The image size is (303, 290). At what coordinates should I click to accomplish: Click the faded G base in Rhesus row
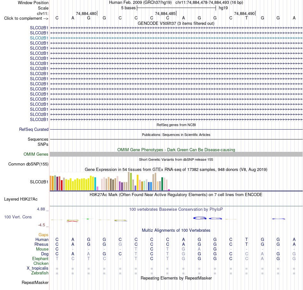click(x=120, y=244)
